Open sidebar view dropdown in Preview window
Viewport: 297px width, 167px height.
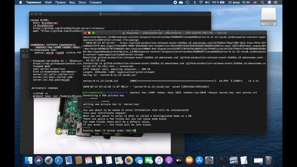(25, 56)
